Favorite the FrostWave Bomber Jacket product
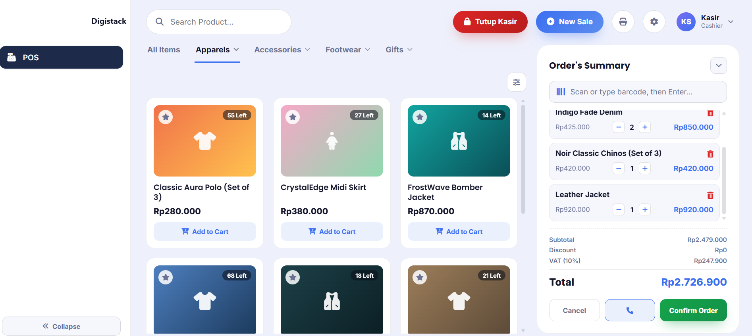The image size is (752, 336). 420,117
